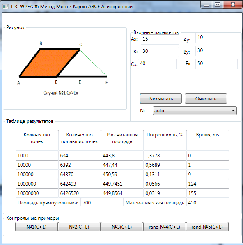Click the application icon in the title bar
This screenshot has width=243, height=245.
click(6, 7)
